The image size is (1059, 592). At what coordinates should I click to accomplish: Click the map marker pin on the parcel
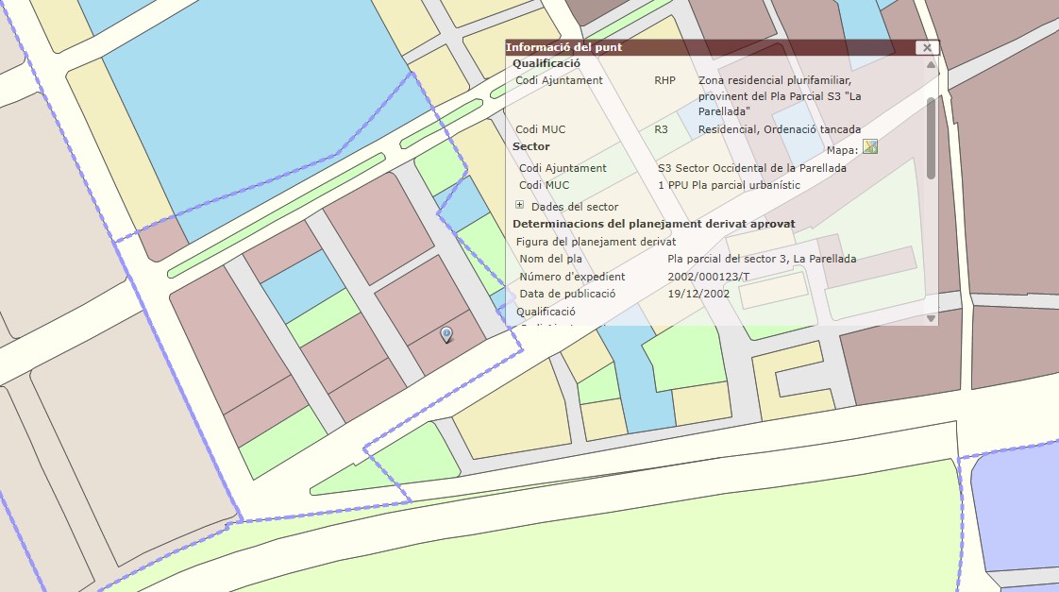click(446, 334)
